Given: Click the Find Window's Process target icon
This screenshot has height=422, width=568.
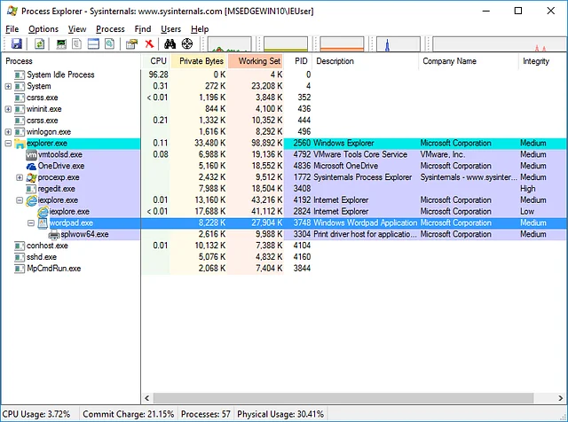Looking at the screenshot, I should point(187,44).
